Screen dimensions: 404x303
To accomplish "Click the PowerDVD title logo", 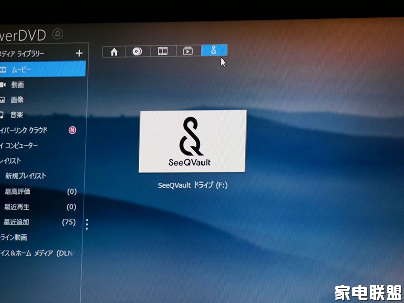I will pyautogui.click(x=23, y=35).
